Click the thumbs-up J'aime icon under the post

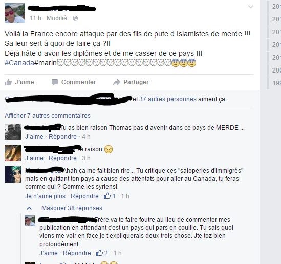(8, 82)
